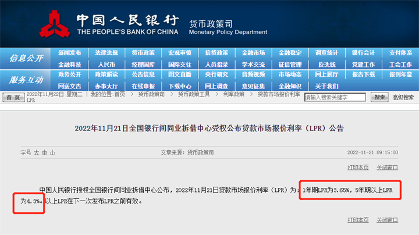Screen dimensions: 419x235
Task: Click the People's Bank of China logo
Action: tap(56, 24)
